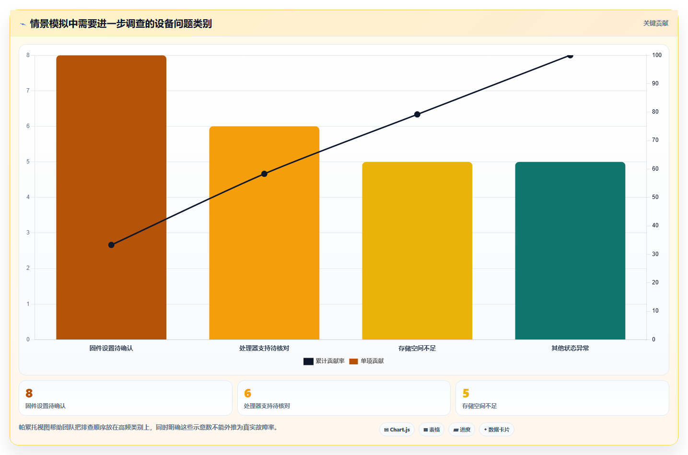This screenshot has height=455, width=688.
Task: Click the right axis value 50
Action: (x=655, y=197)
